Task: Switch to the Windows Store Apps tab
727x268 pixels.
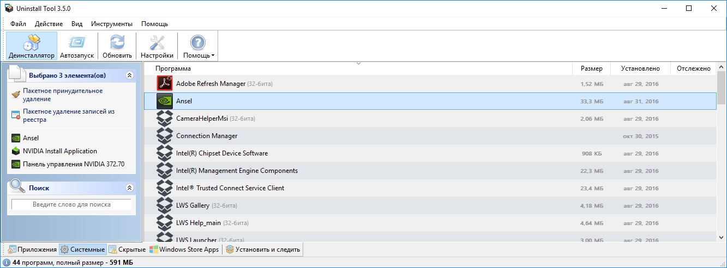Action: (185, 250)
